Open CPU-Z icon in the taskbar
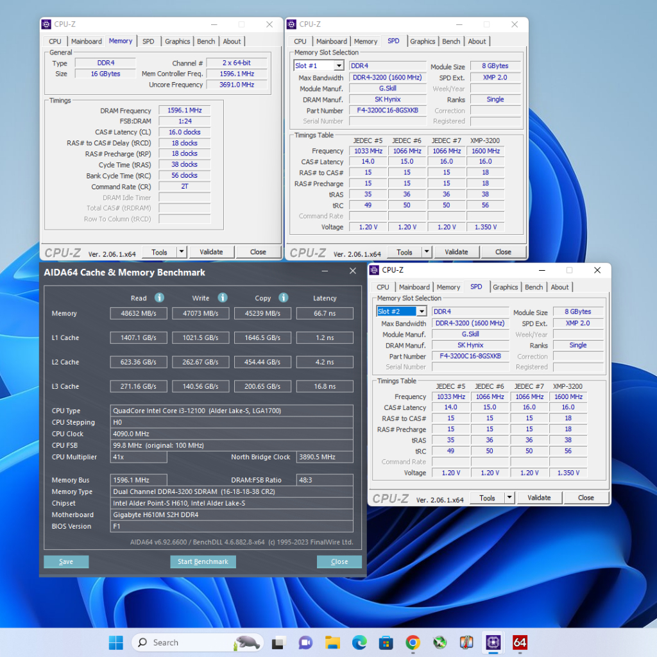 click(x=493, y=642)
